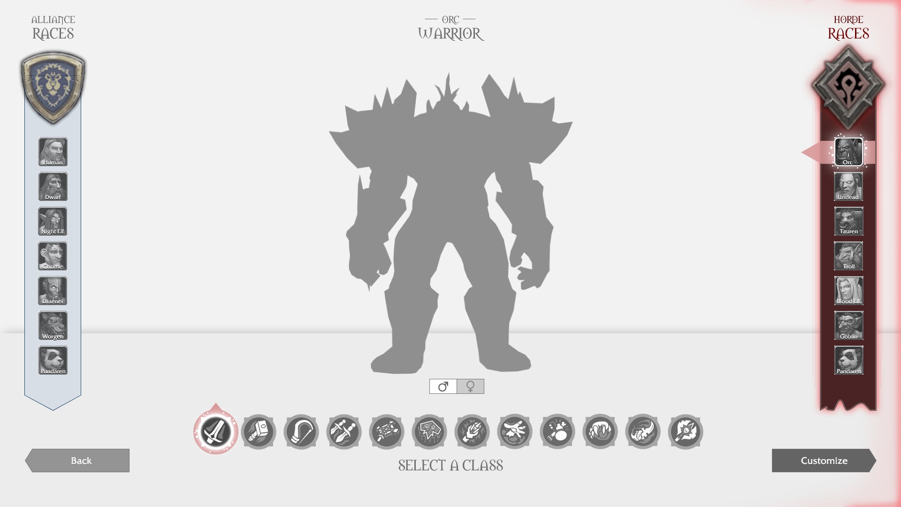Click the Customize button
Image resolution: width=901 pixels, height=507 pixels.
pos(824,460)
